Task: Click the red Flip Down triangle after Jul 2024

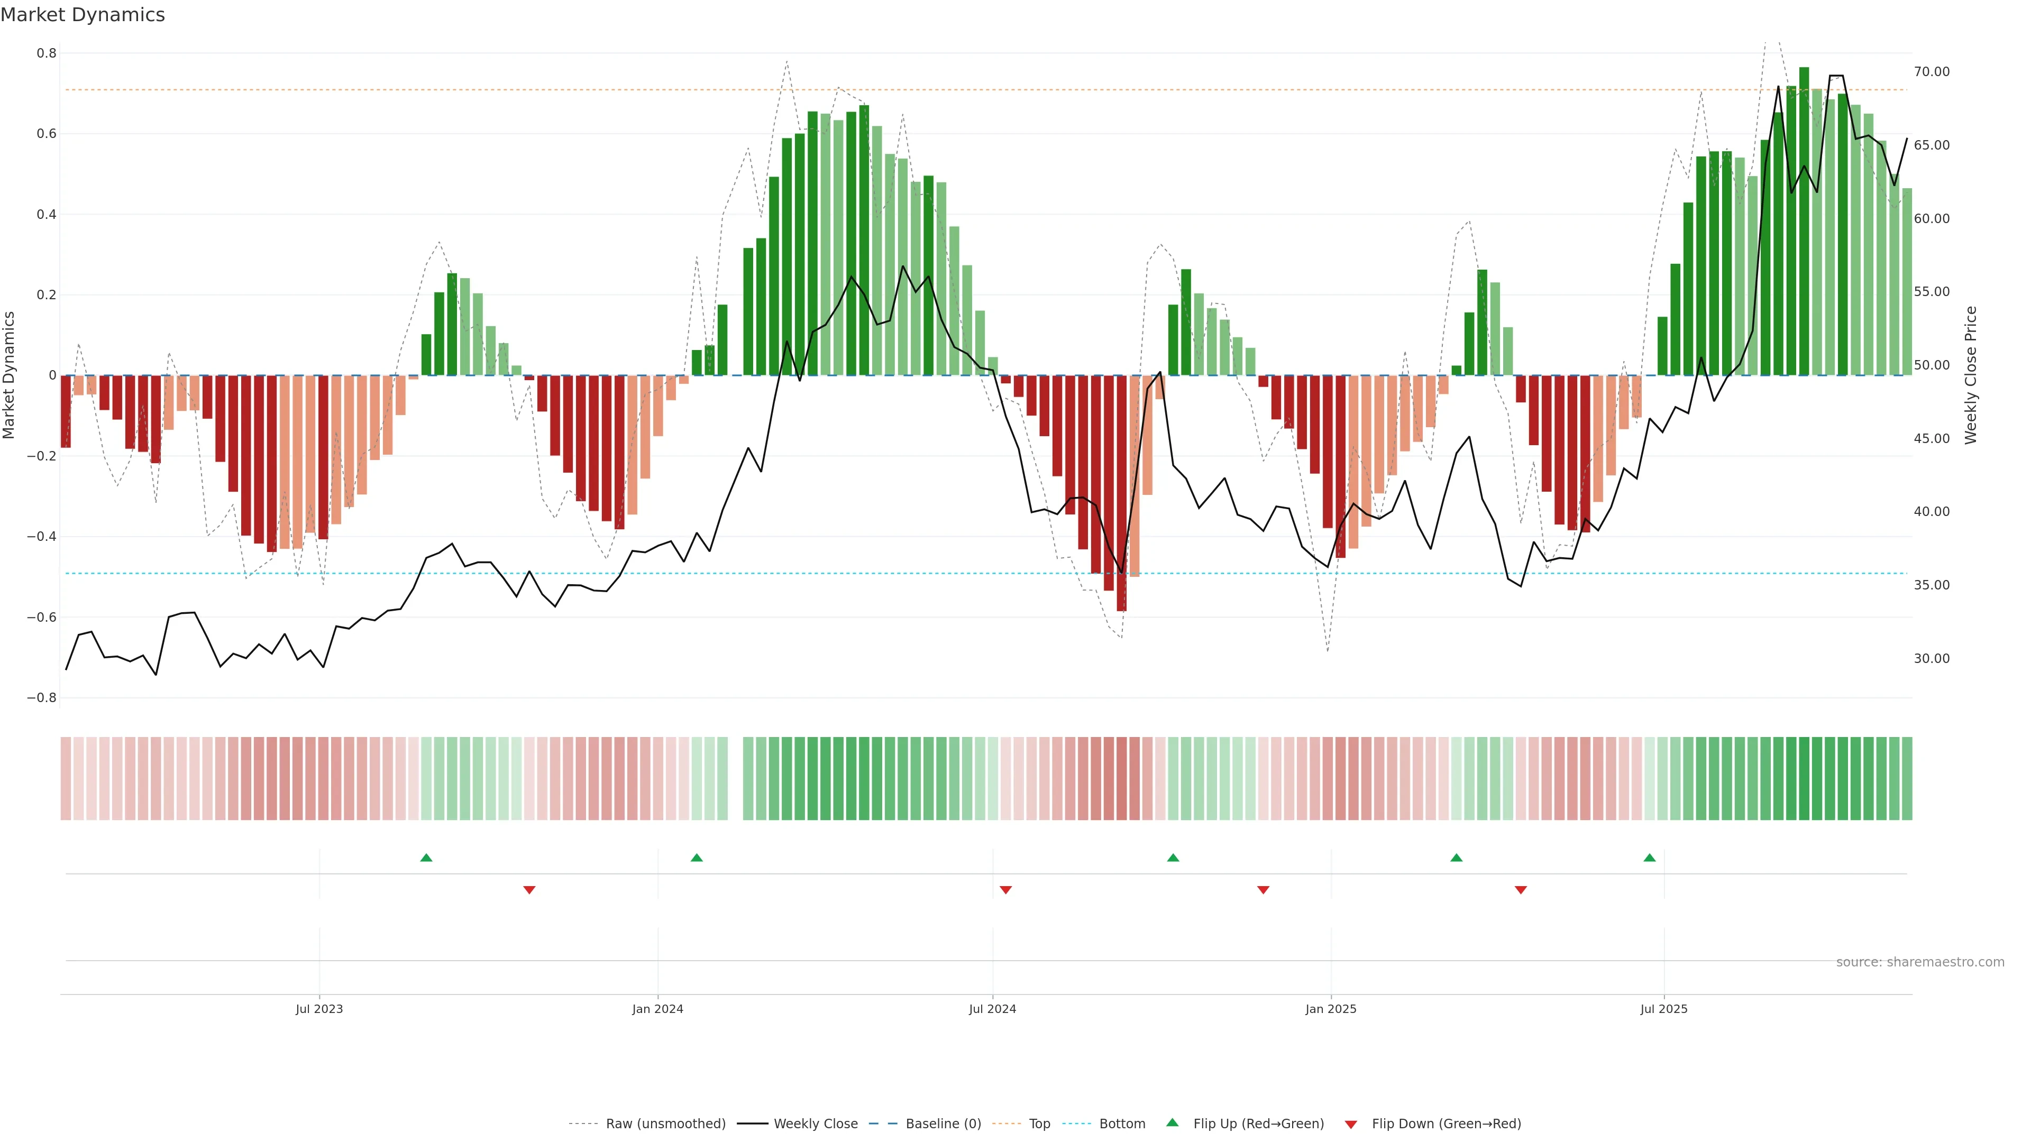Action: [x=1005, y=890]
